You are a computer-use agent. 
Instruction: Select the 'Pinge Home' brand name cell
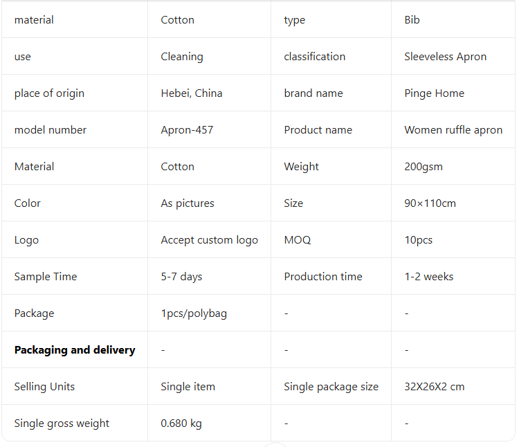[434, 93]
